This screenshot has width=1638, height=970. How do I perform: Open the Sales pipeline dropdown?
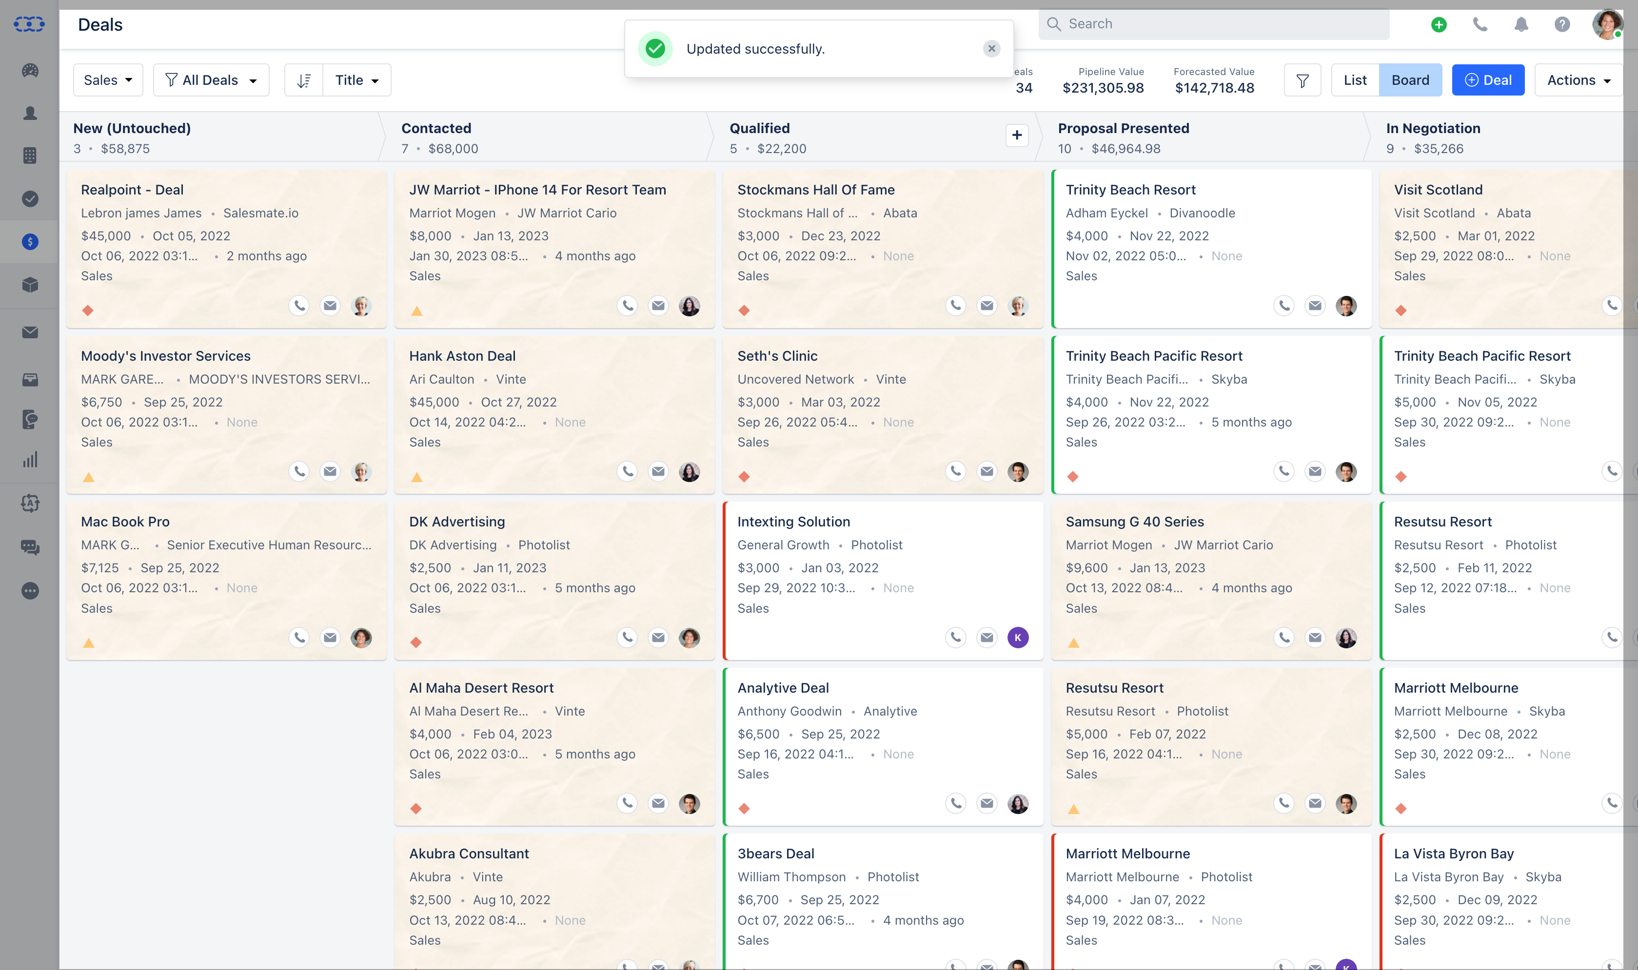coord(108,80)
